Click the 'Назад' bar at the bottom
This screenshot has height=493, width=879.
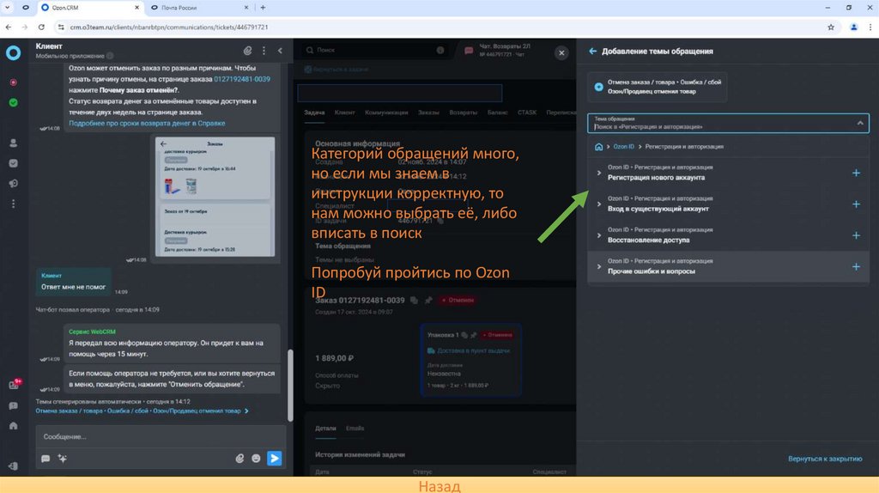coord(439,485)
